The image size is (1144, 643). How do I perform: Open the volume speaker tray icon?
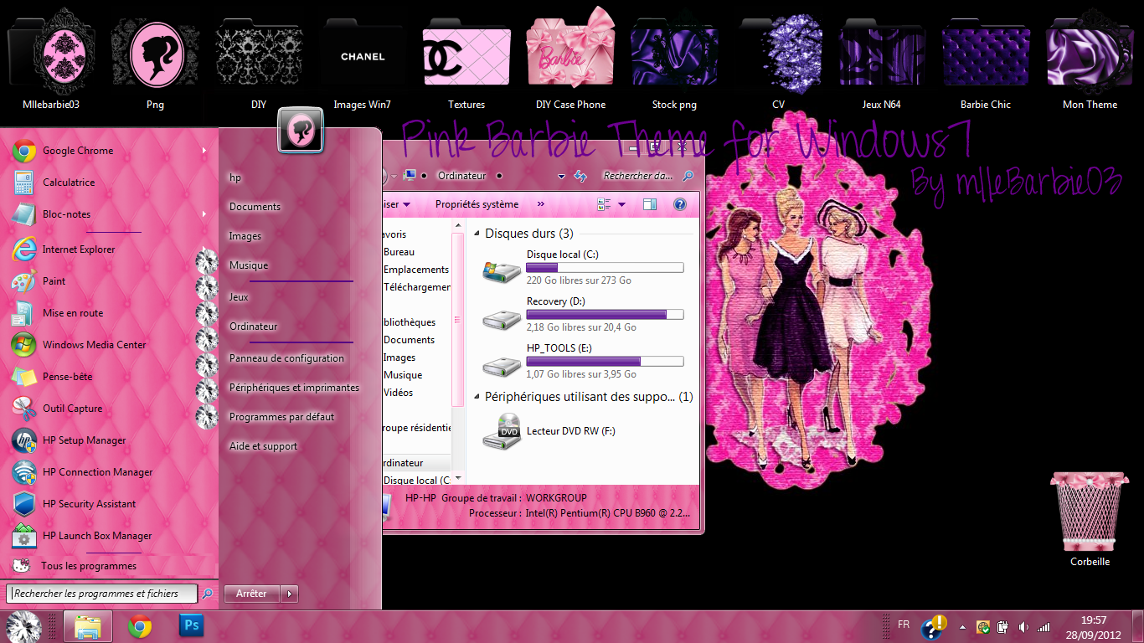coord(1023,626)
